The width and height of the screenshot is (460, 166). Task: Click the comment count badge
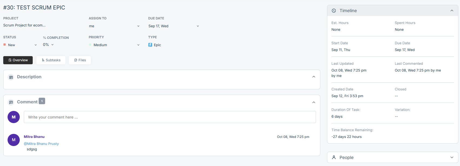click(x=42, y=101)
